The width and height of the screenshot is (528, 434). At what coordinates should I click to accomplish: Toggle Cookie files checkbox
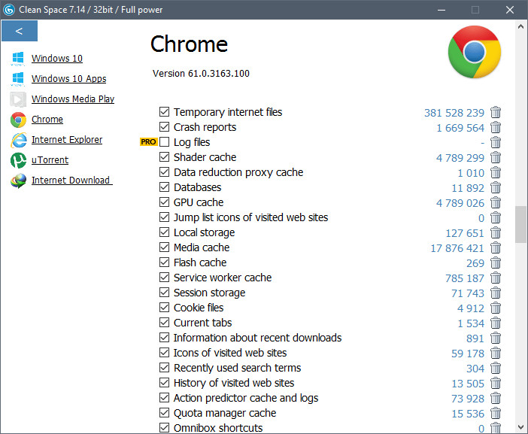(164, 307)
